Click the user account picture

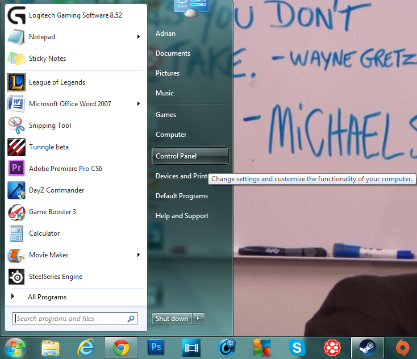(191, 7)
